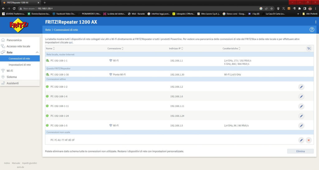319x170 pixels.
Task: Bookmark this page with the star icon
Action: tap(271, 8)
